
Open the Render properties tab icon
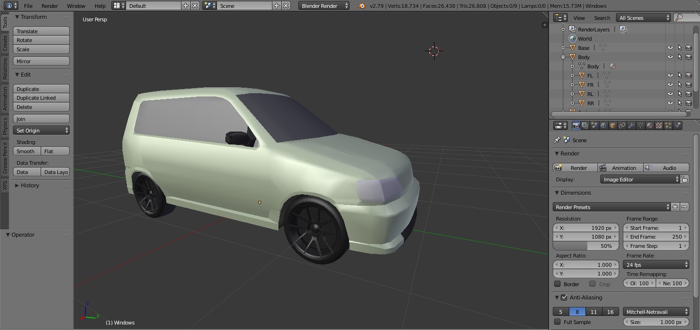[576, 125]
